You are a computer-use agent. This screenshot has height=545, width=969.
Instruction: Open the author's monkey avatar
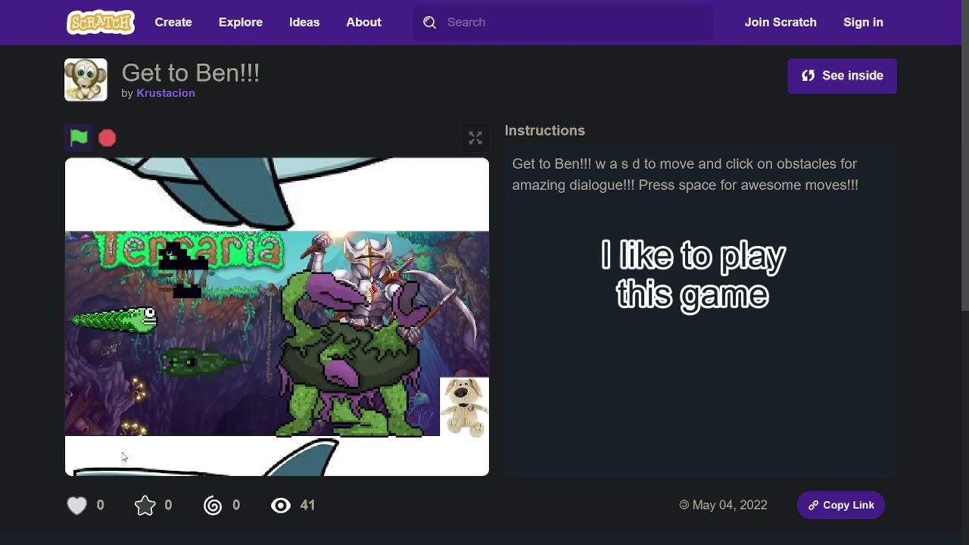point(86,79)
